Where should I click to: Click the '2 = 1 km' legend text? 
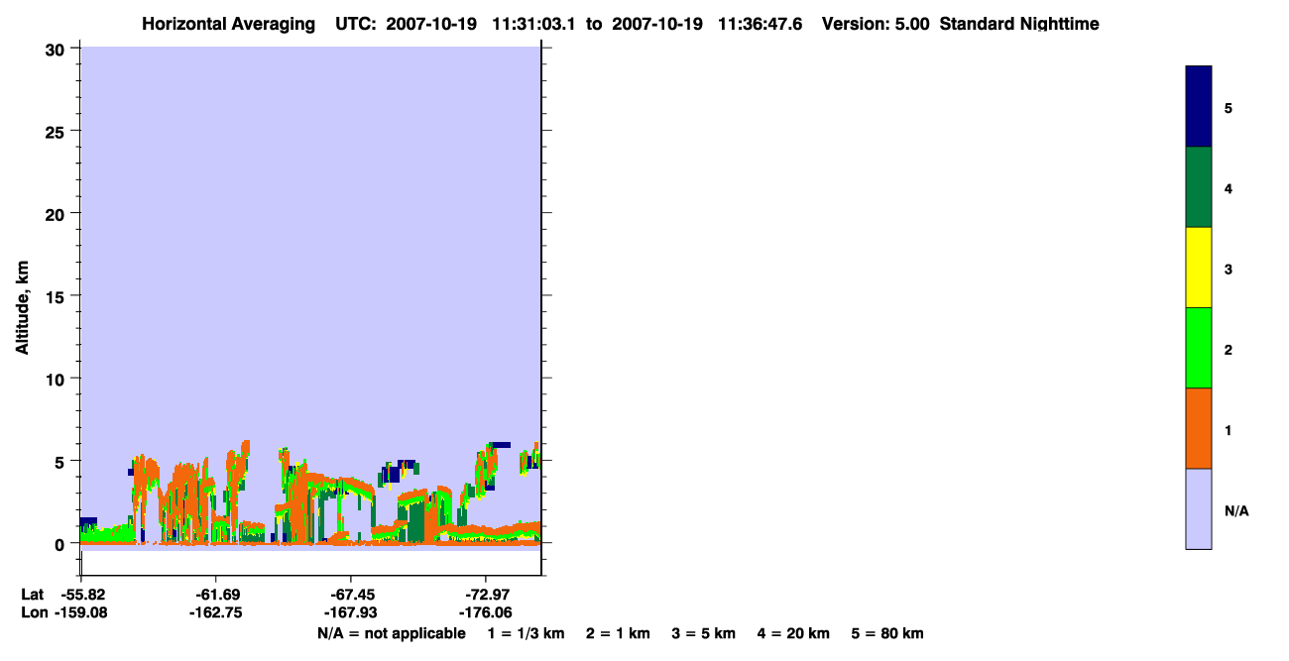pyautogui.click(x=618, y=633)
